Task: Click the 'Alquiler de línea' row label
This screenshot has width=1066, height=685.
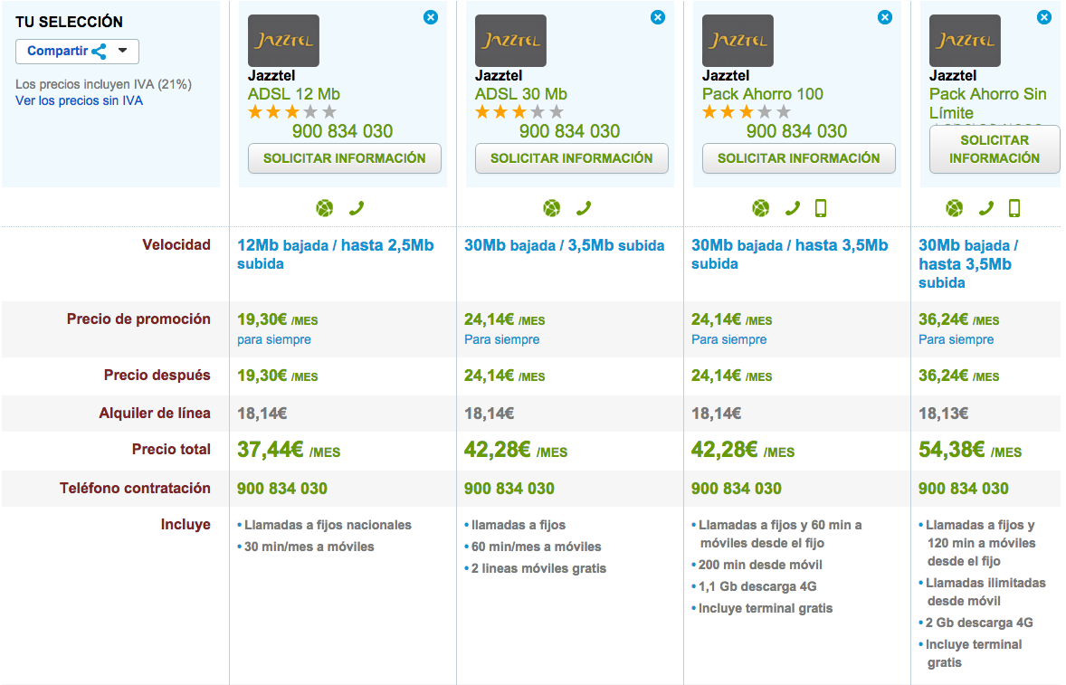Action: (155, 414)
